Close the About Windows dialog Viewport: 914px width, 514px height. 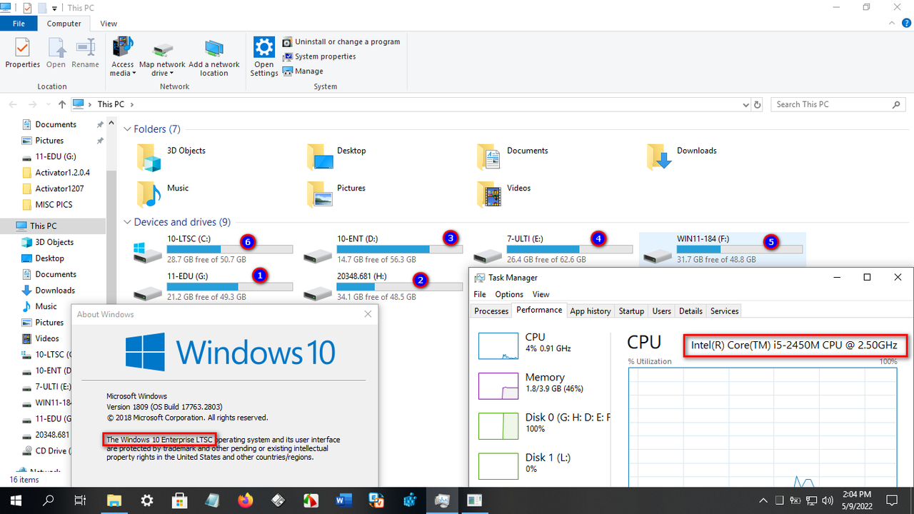point(368,314)
